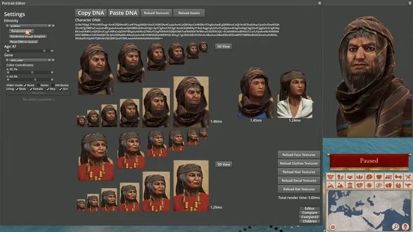Click the Reload Assets button

click(x=189, y=13)
